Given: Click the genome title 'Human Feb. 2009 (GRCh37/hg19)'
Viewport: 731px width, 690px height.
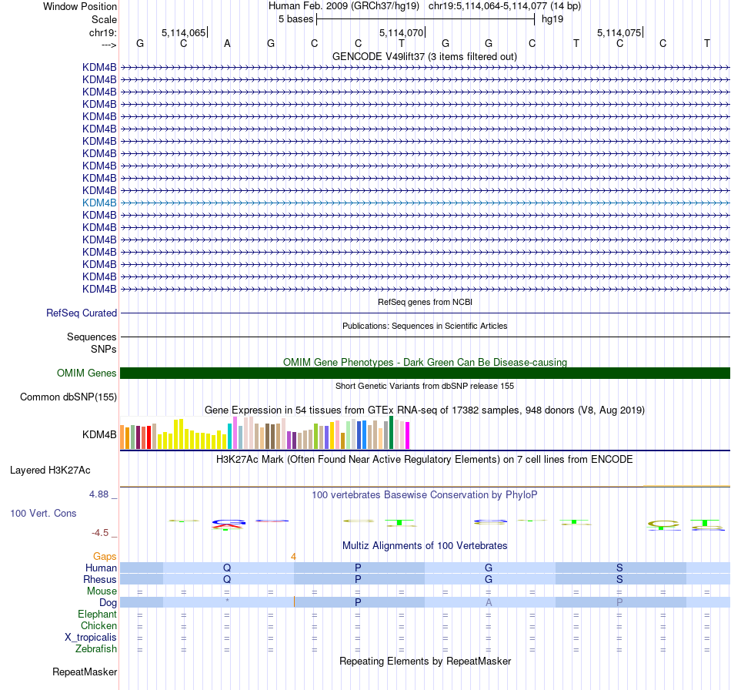Looking at the screenshot, I should (x=344, y=6).
